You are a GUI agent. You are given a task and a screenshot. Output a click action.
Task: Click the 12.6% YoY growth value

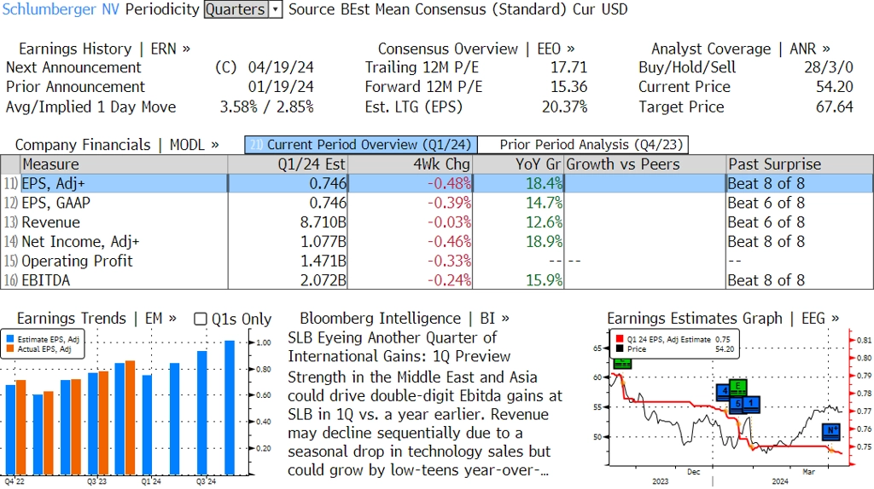(544, 222)
